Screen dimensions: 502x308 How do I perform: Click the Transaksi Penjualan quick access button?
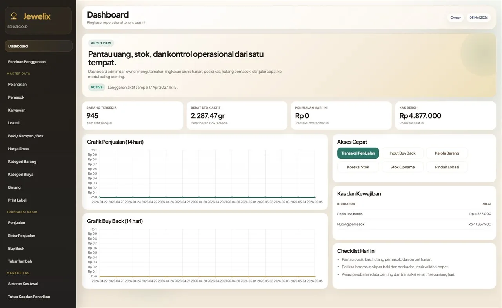(358, 153)
